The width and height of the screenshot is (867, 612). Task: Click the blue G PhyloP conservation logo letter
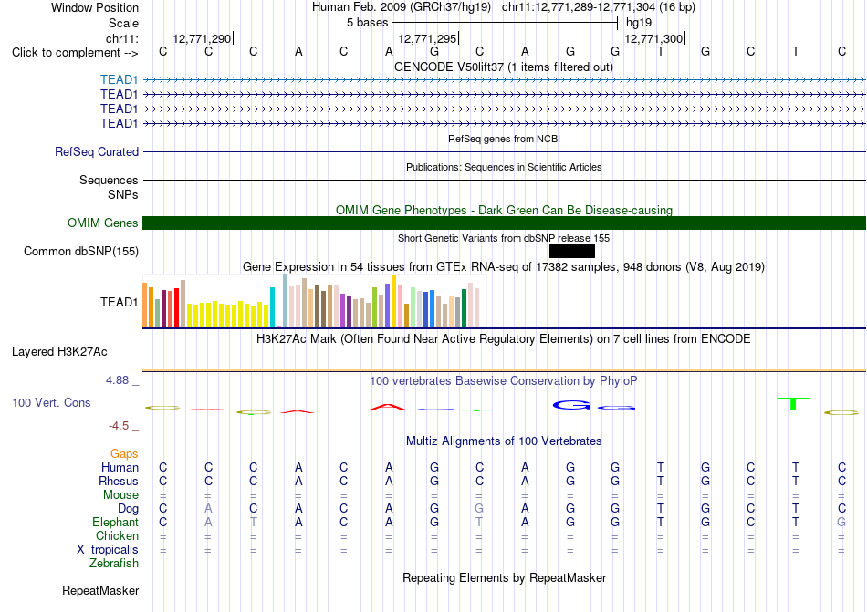(571, 406)
